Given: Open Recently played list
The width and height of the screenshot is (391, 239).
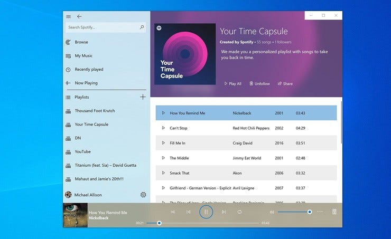Looking at the screenshot, I should (89, 70).
